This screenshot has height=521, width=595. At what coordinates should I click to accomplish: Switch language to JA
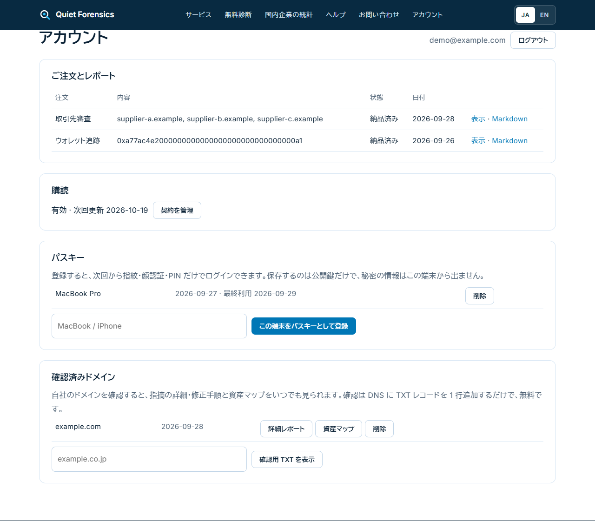click(x=525, y=15)
